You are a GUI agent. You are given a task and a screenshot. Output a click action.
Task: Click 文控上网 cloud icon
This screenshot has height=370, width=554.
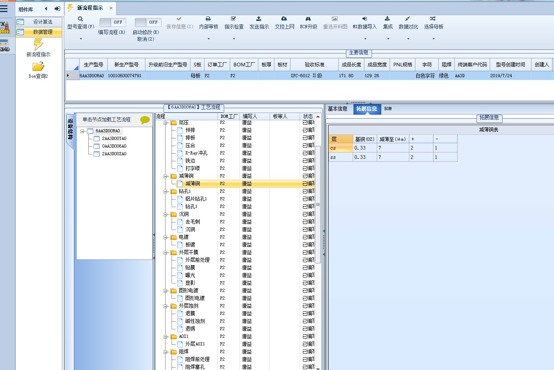pos(284,19)
